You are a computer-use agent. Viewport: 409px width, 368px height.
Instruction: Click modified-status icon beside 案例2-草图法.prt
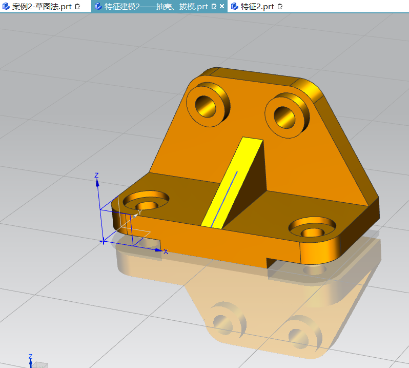(x=77, y=7)
